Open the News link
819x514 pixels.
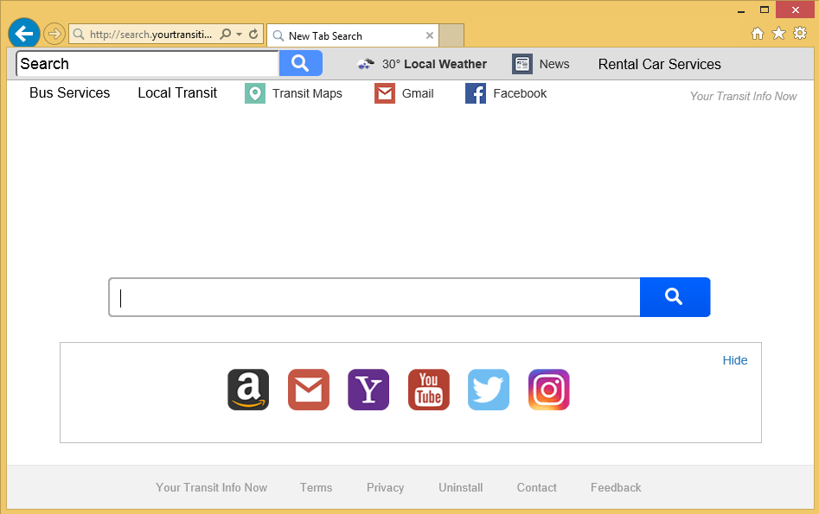[x=554, y=64]
